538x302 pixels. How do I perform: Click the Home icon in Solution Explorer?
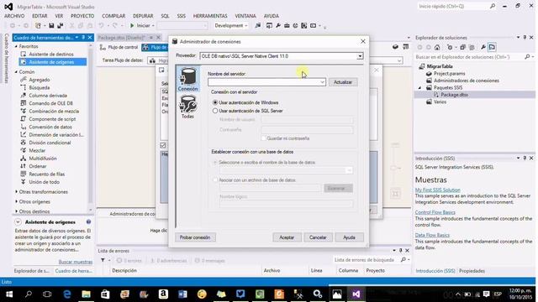pos(437,47)
